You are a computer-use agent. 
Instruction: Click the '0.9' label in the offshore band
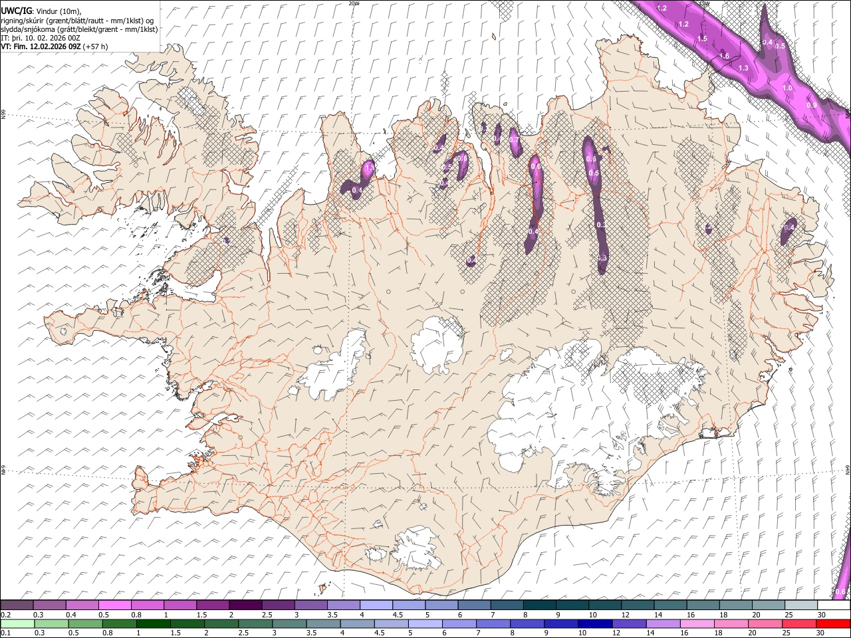[x=811, y=105]
